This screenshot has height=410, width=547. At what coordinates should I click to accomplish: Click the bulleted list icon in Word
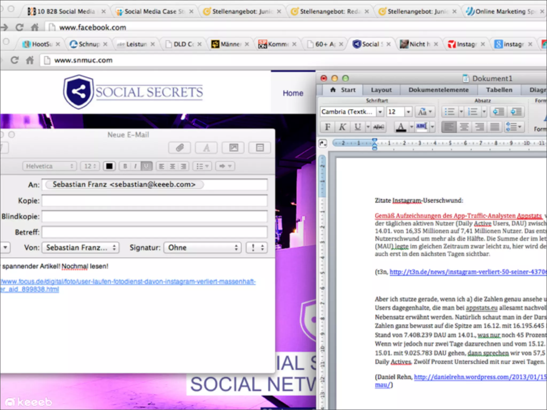(450, 112)
